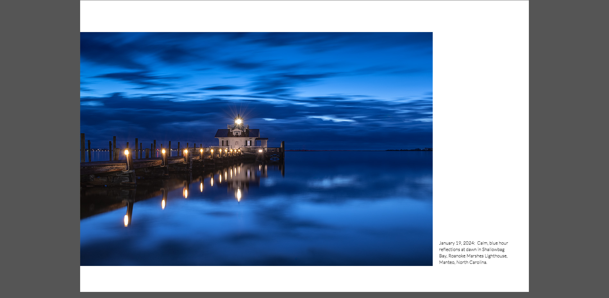Click "blue hour" in the caption text
This screenshot has height=298, width=609.
click(x=498, y=243)
